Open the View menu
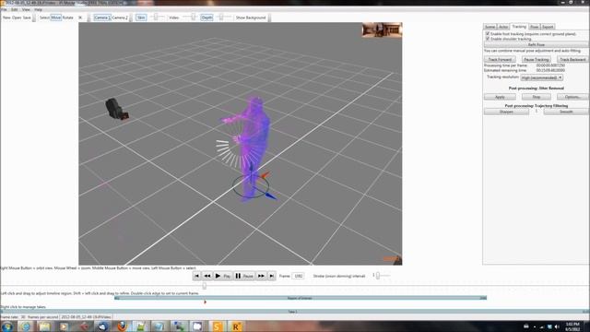Viewport: 590px width, 332px height. pyautogui.click(x=26, y=9)
